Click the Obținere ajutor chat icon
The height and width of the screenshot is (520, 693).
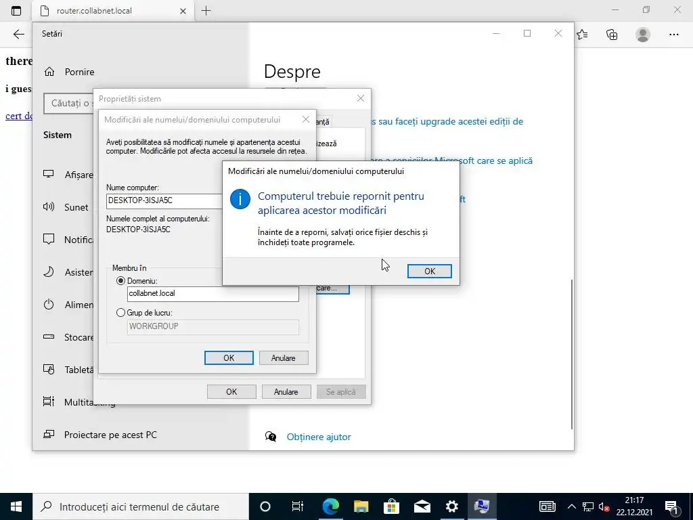[271, 437]
